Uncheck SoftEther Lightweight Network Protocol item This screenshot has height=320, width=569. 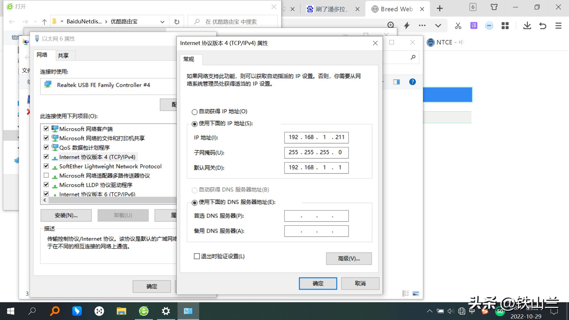46,166
